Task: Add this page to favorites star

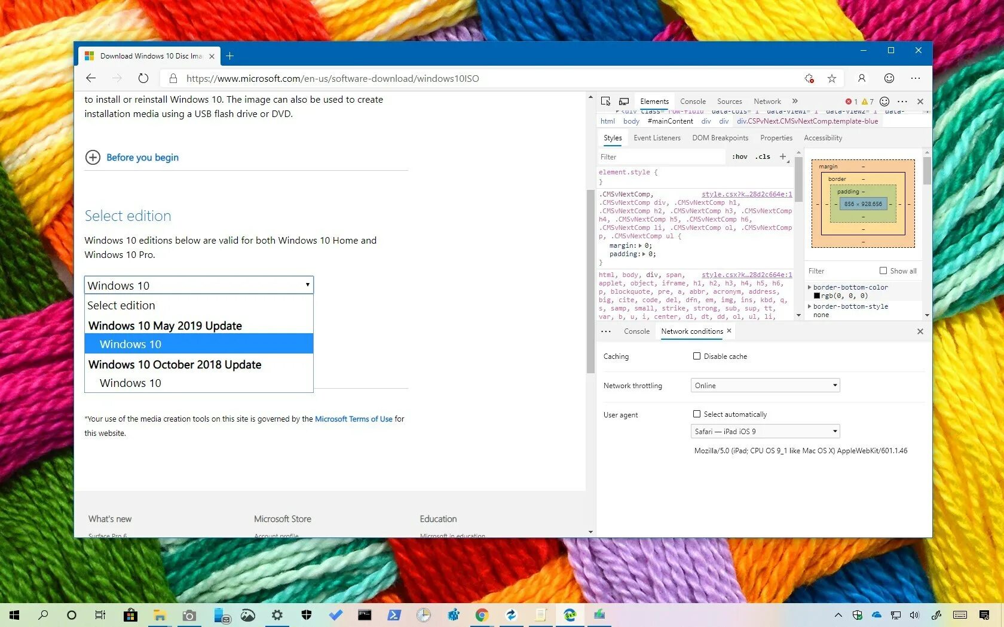Action: [x=831, y=78]
